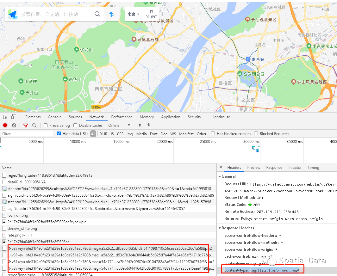Open the Online throttling dropdown
Image resolution: width=337 pixels, height=276 pixels.
click(x=119, y=125)
